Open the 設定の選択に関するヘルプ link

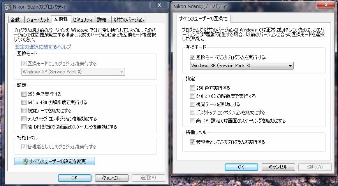coord(43,47)
